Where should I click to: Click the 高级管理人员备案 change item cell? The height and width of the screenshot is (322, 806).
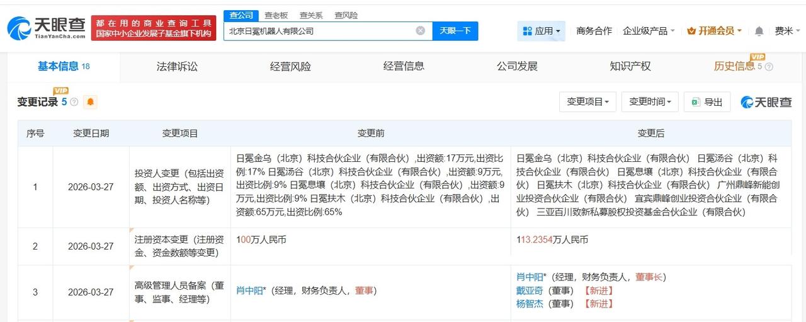179,292
